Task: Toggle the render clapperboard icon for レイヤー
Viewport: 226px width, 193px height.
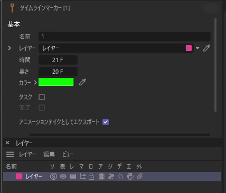Action: pyautogui.click(x=73, y=177)
